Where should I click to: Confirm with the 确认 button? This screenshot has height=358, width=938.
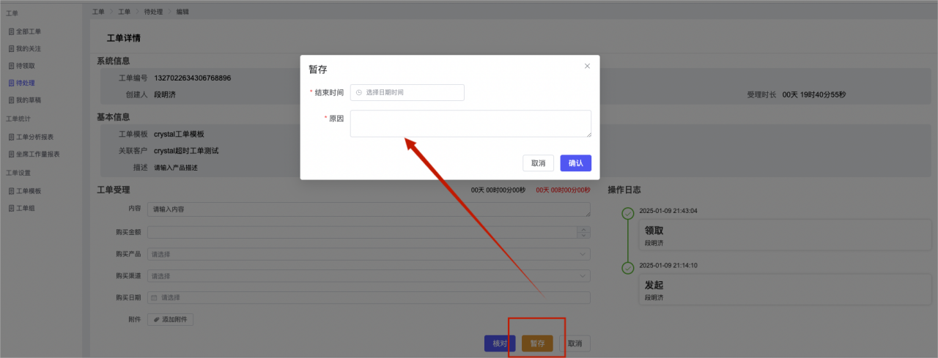click(x=576, y=163)
